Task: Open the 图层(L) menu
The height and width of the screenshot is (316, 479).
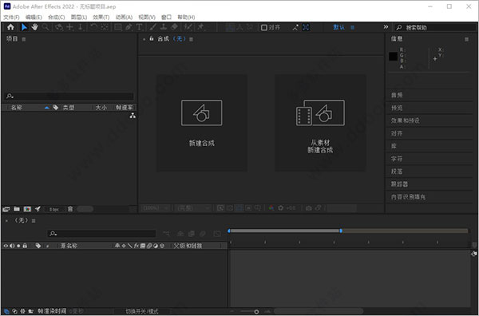Action: click(79, 17)
